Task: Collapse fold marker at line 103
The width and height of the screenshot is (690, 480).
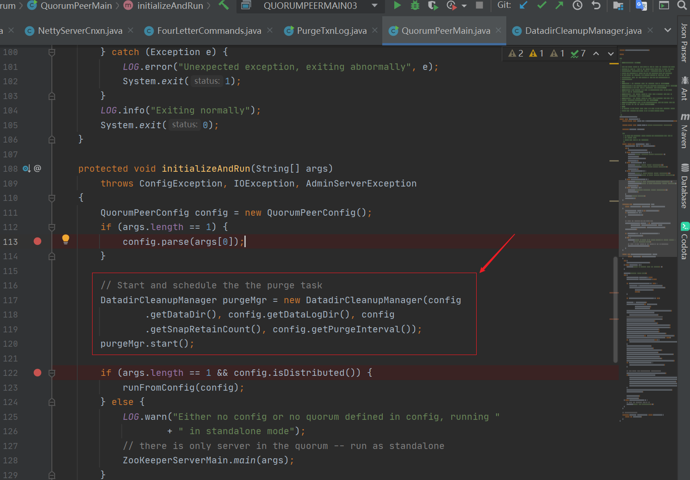Action: [52, 96]
